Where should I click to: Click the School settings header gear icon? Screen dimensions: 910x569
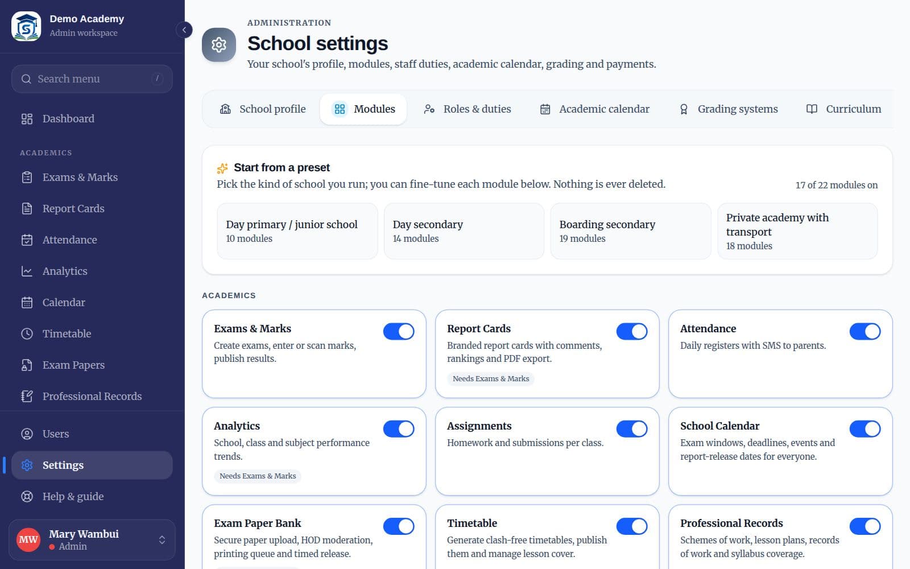[x=219, y=44]
